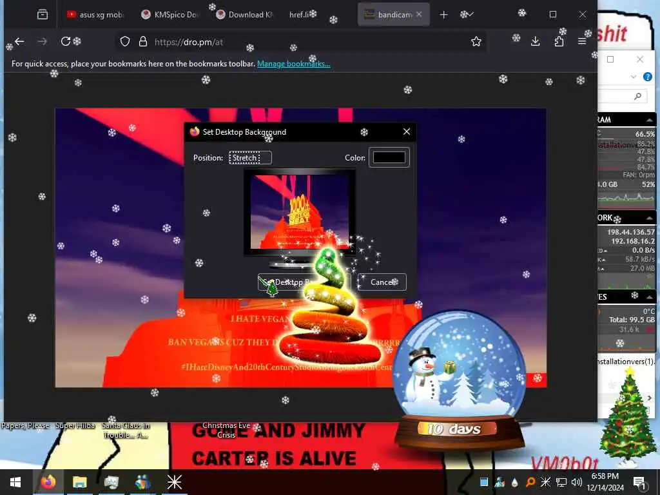
Task: Click the magnifier tray icon
Action: 530,482
